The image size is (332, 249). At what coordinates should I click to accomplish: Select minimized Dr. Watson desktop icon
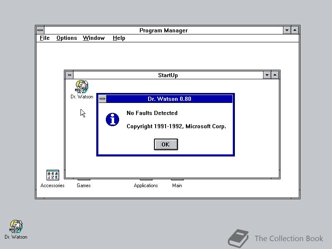tap(16, 229)
